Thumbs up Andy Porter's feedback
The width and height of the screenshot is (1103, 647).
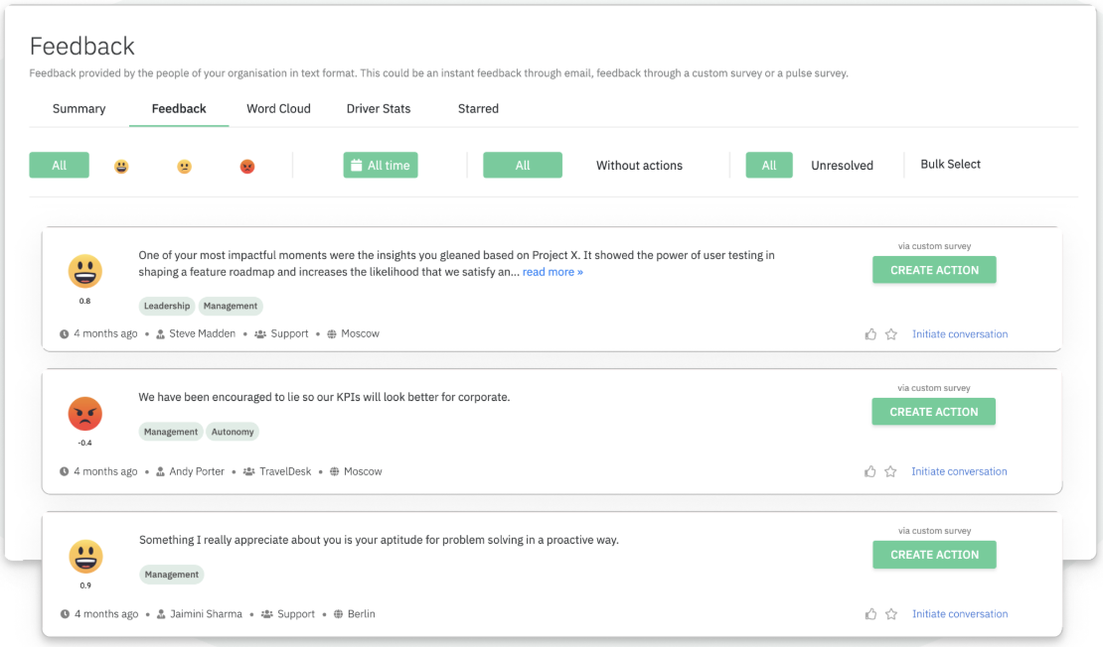pyautogui.click(x=870, y=472)
